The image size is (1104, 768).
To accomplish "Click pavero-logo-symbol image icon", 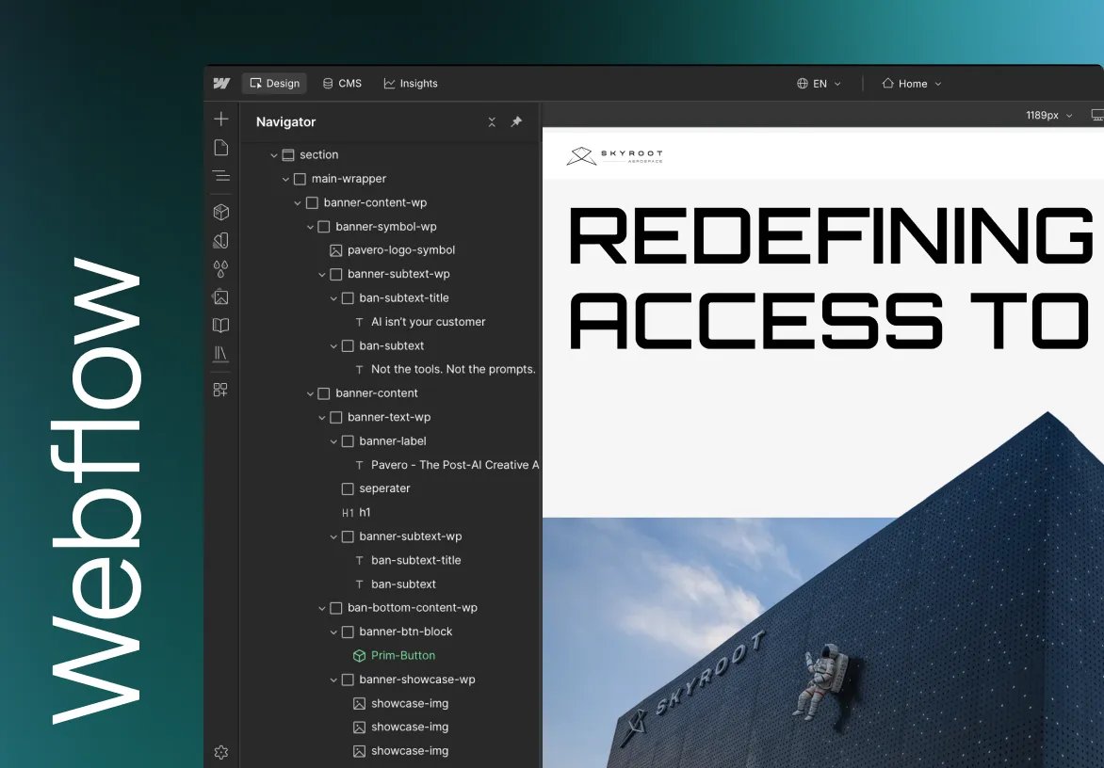I will click(x=336, y=250).
